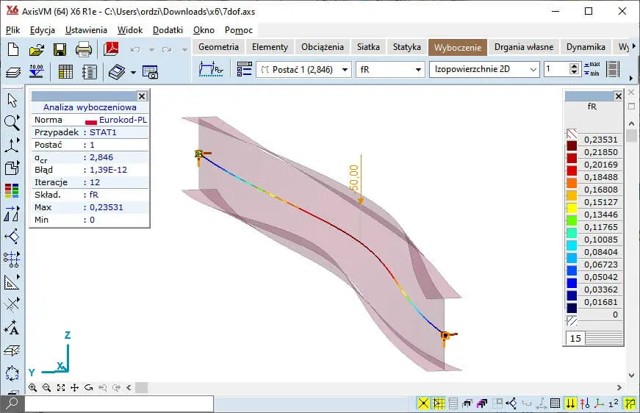
Task: Switch to the Statyka tab
Action: 406,47
